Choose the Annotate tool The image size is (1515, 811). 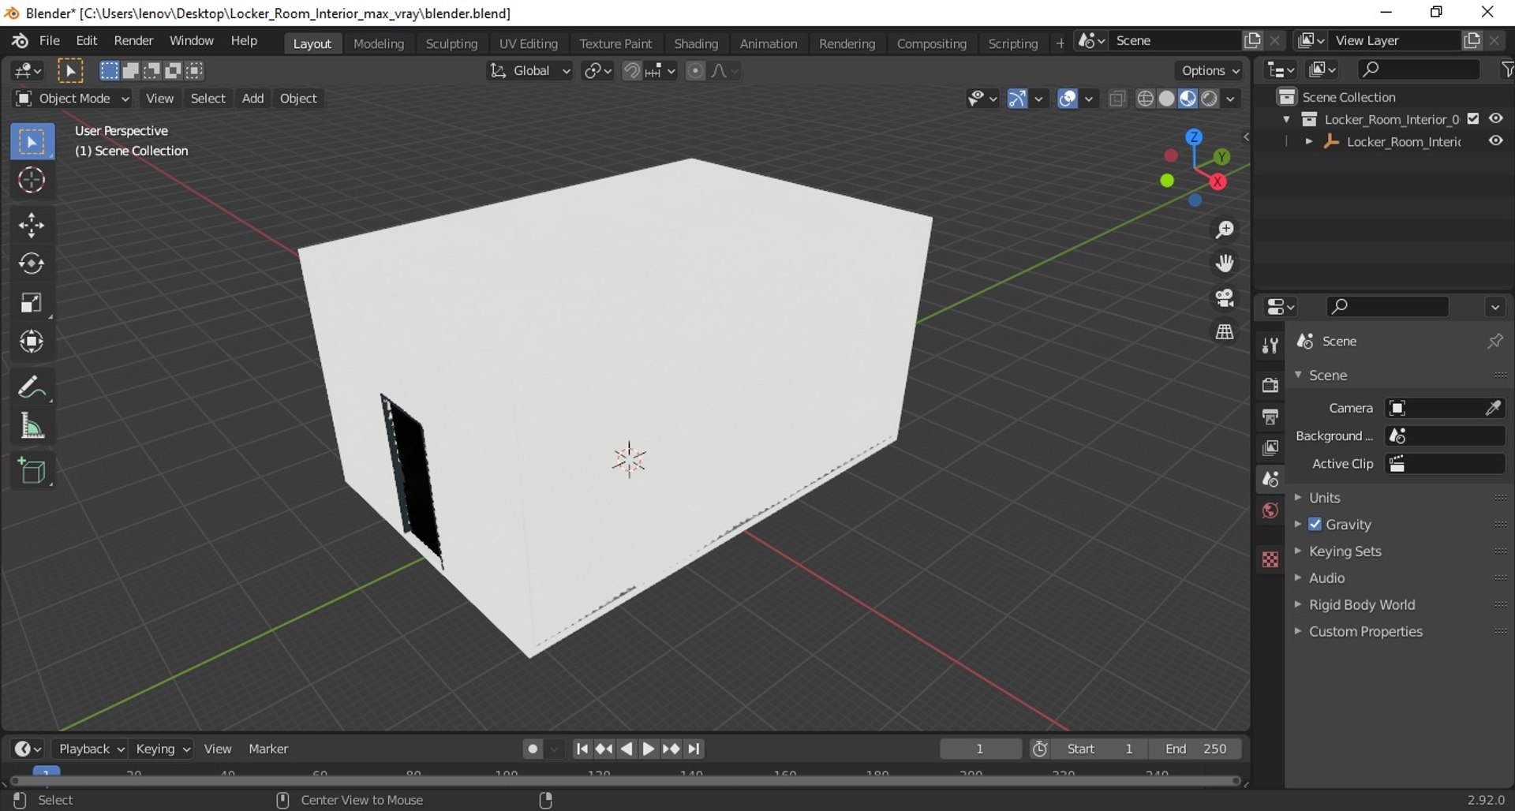coord(32,387)
